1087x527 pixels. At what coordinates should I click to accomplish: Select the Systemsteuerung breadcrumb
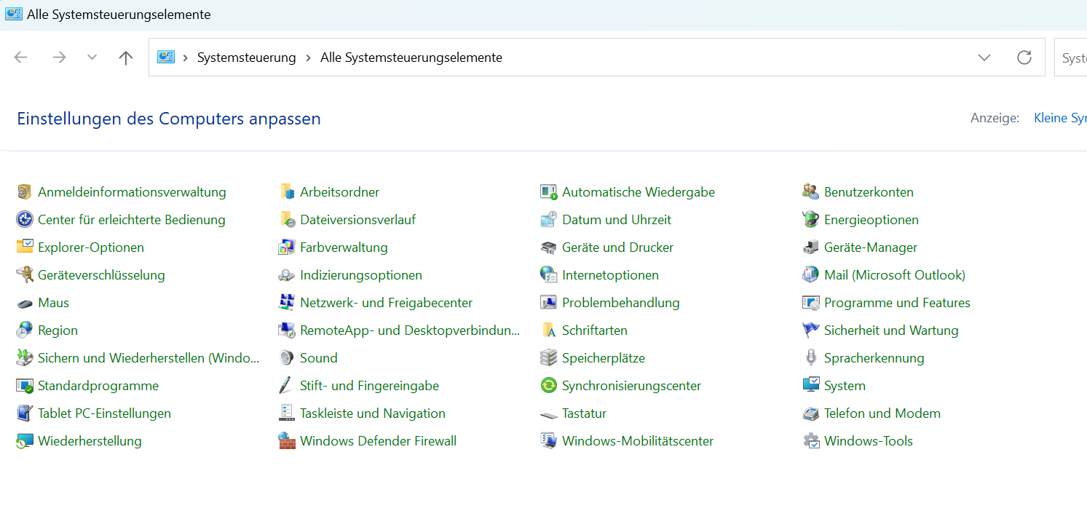[x=247, y=58]
